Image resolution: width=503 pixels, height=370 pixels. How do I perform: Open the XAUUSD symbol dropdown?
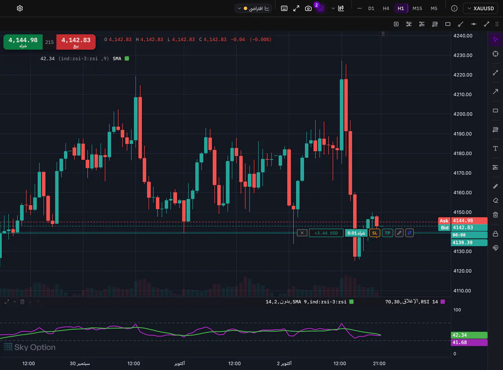coord(481,8)
